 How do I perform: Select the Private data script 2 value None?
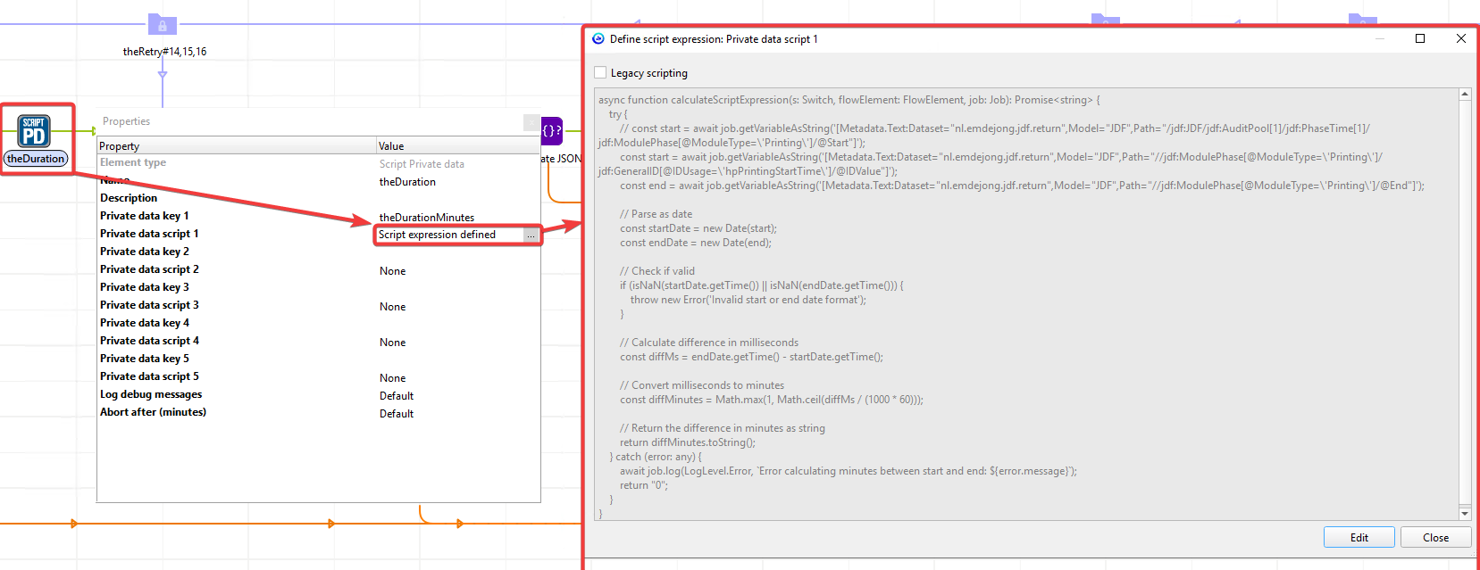(x=393, y=271)
